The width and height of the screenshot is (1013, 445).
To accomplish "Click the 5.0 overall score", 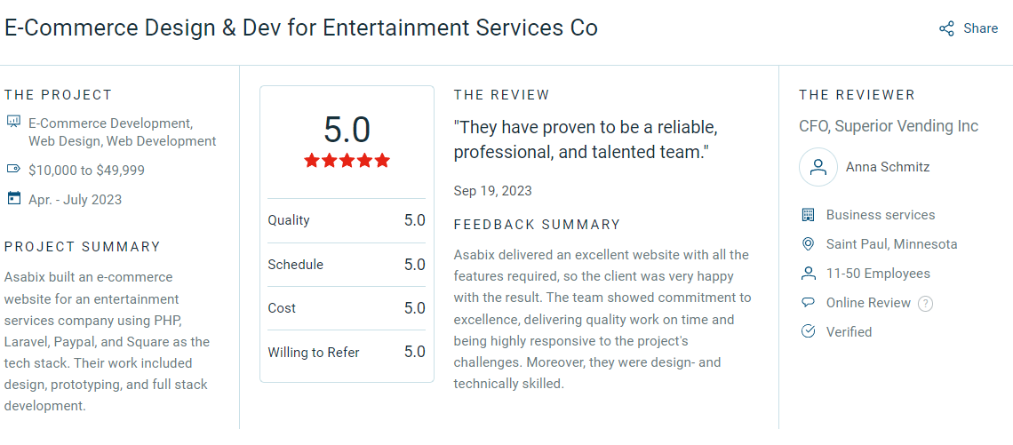I will [347, 130].
